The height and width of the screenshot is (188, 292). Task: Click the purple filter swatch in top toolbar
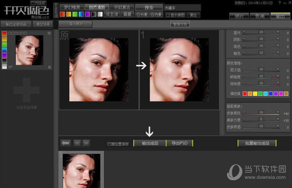tap(88, 14)
